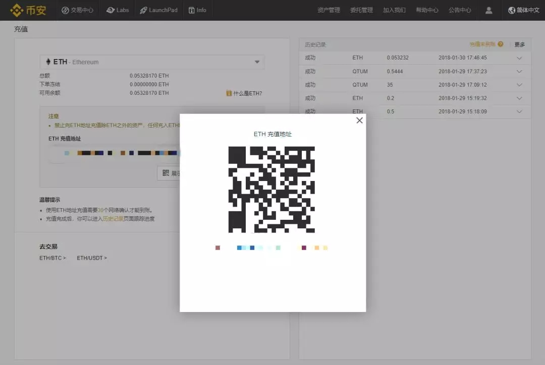Click the timestamp 2018-01-29 15:19:32
Screen dimensions: 545x365
coord(463,98)
